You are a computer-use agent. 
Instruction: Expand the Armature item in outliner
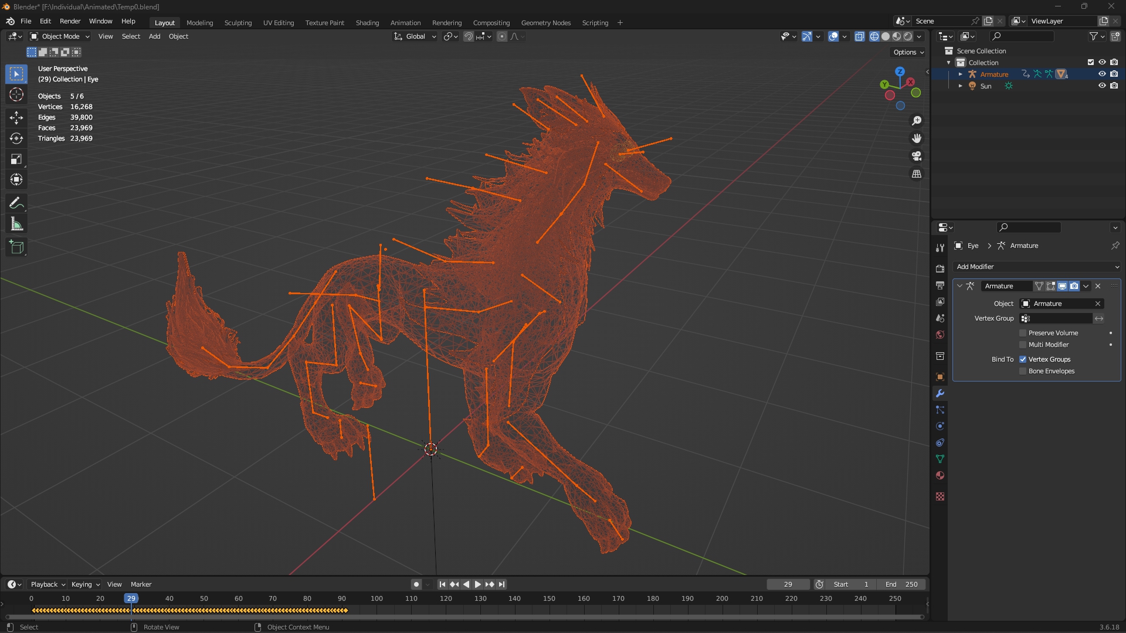pyautogui.click(x=960, y=74)
